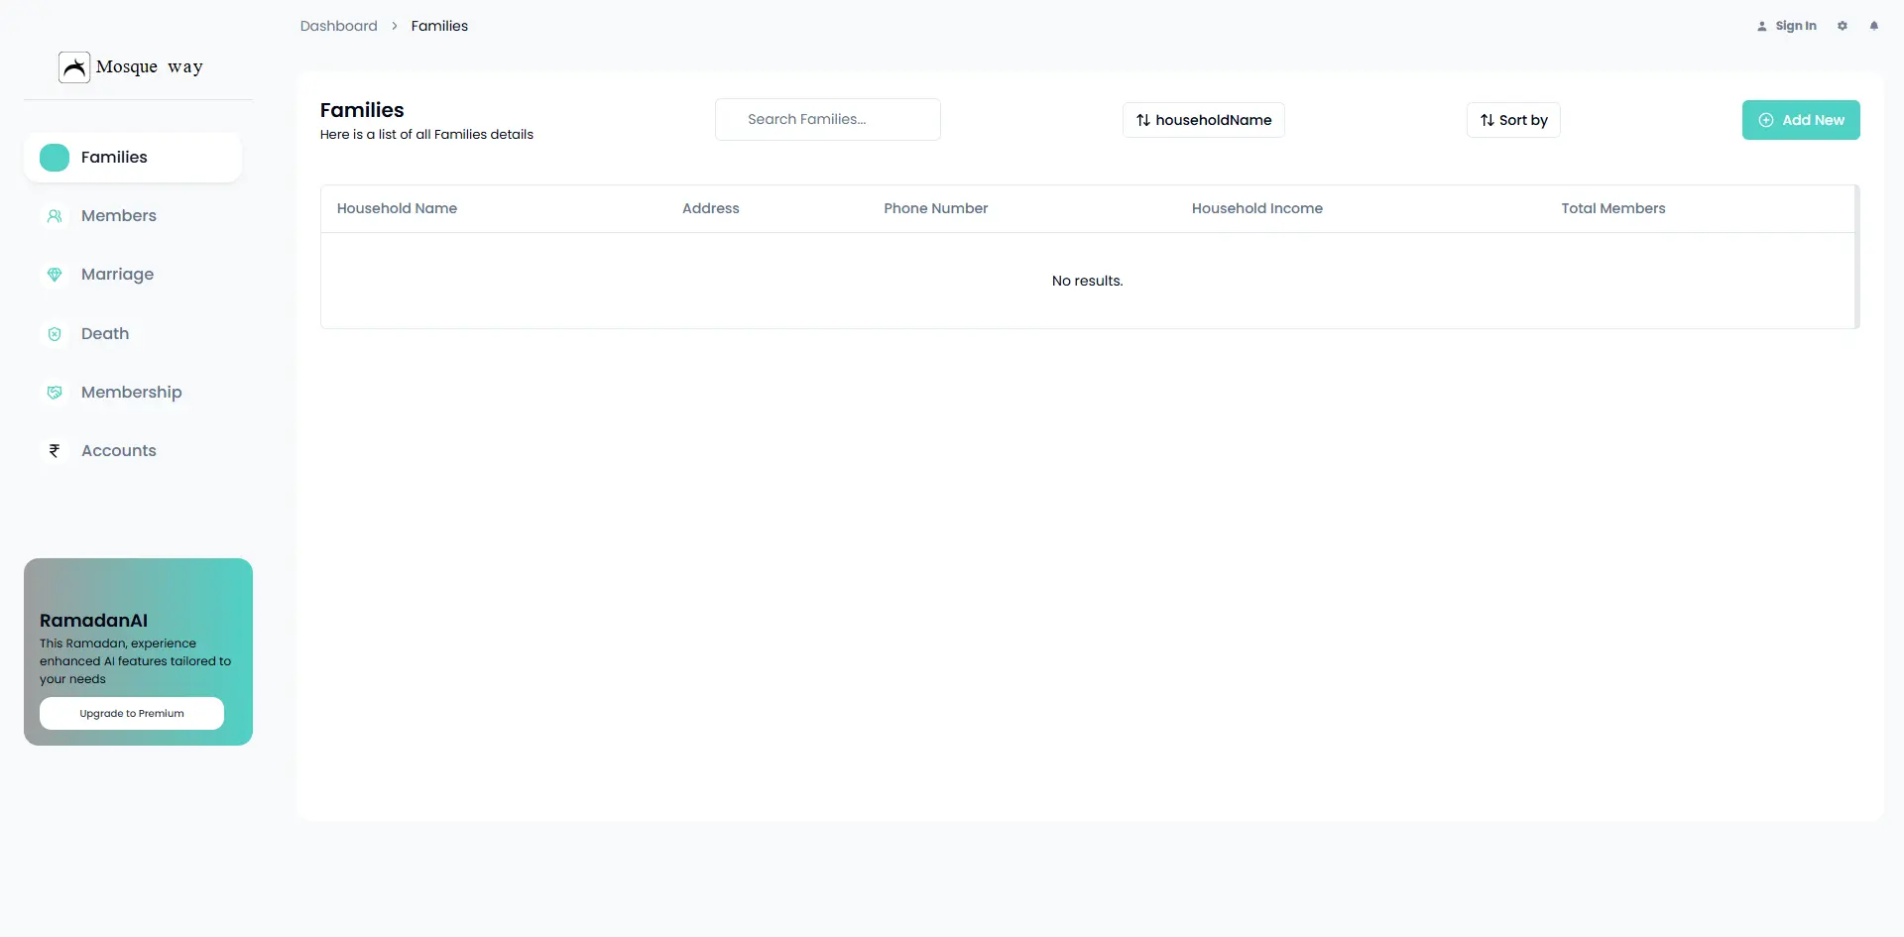The image size is (1904, 937).
Task: Open the notifications bell icon
Action: [x=1874, y=25]
